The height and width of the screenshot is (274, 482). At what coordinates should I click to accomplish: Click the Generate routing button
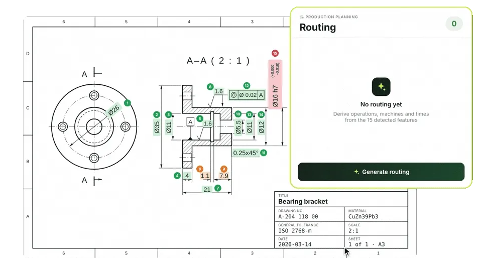click(381, 172)
